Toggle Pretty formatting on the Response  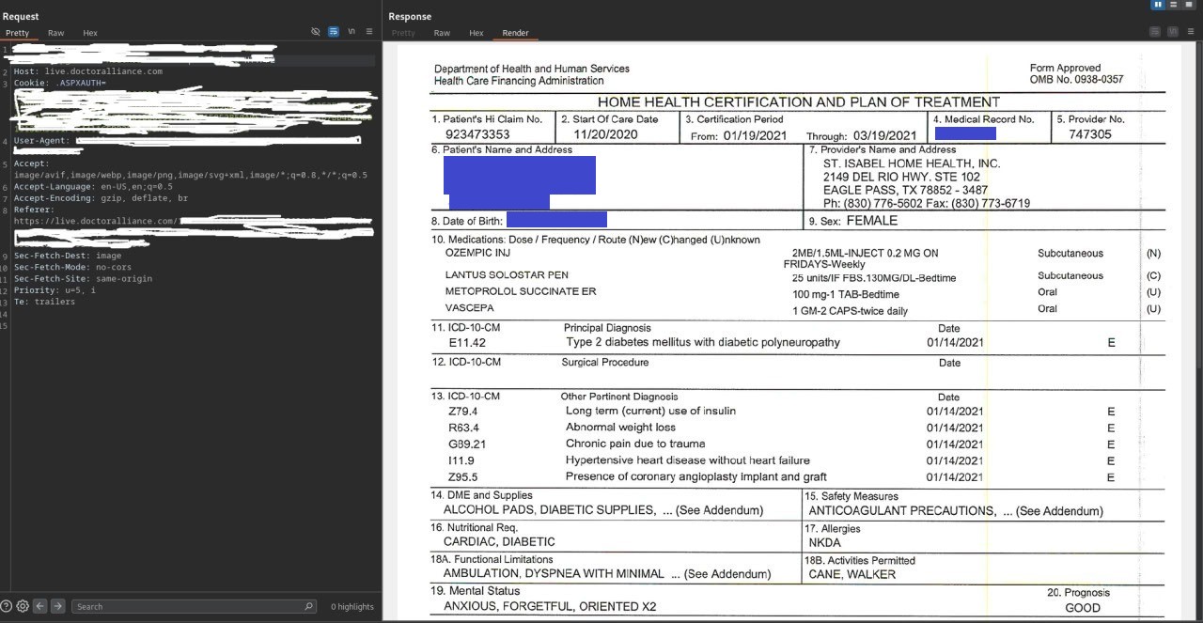click(x=403, y=32)
